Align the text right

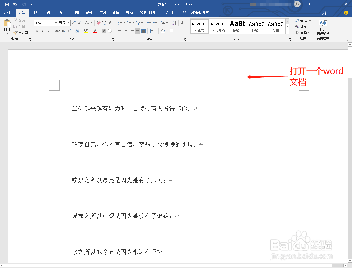coord(132,31)
